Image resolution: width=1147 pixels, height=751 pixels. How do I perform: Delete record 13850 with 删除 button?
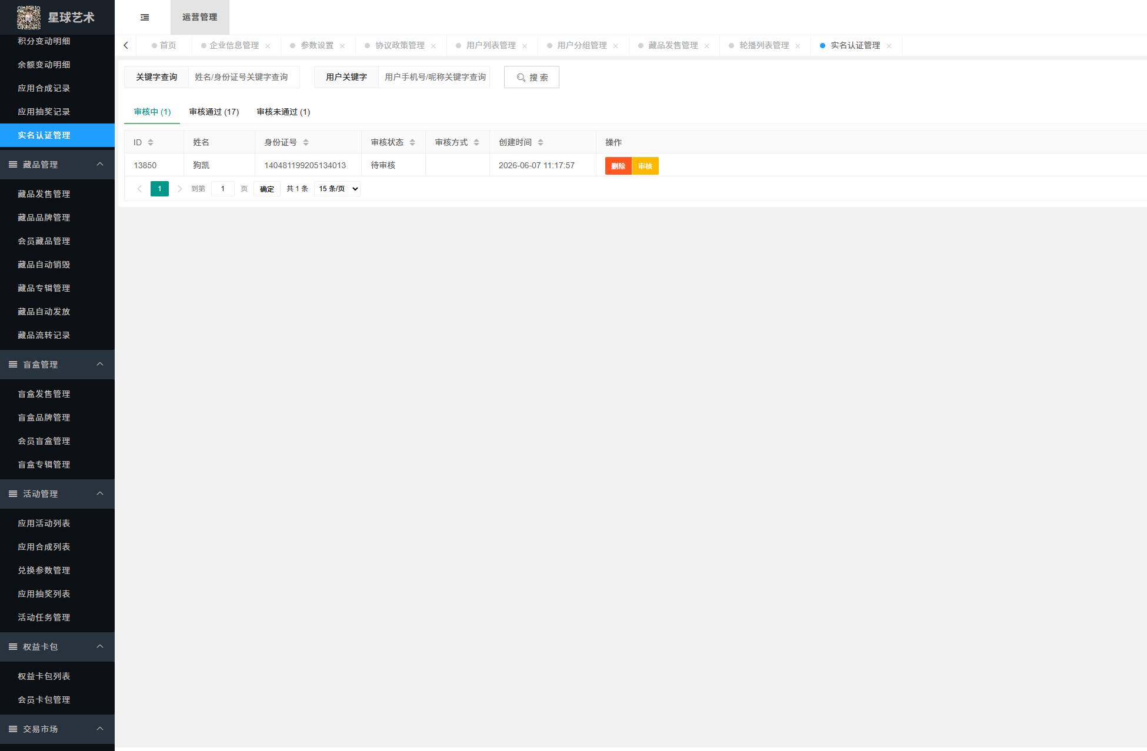click(618, 166)
